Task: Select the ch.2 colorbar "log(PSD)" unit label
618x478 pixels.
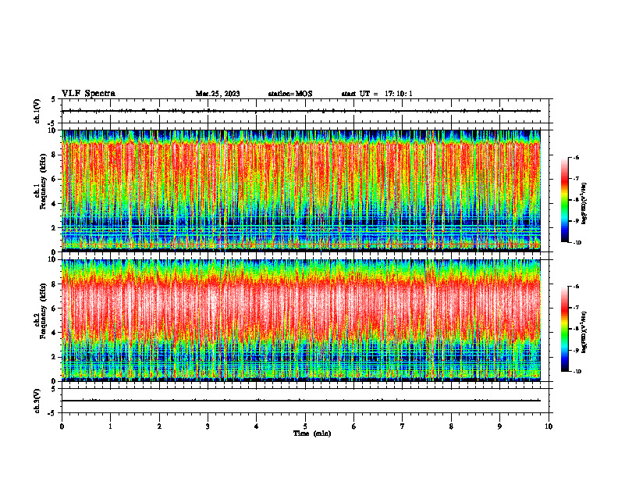Action: pos(584,331)
